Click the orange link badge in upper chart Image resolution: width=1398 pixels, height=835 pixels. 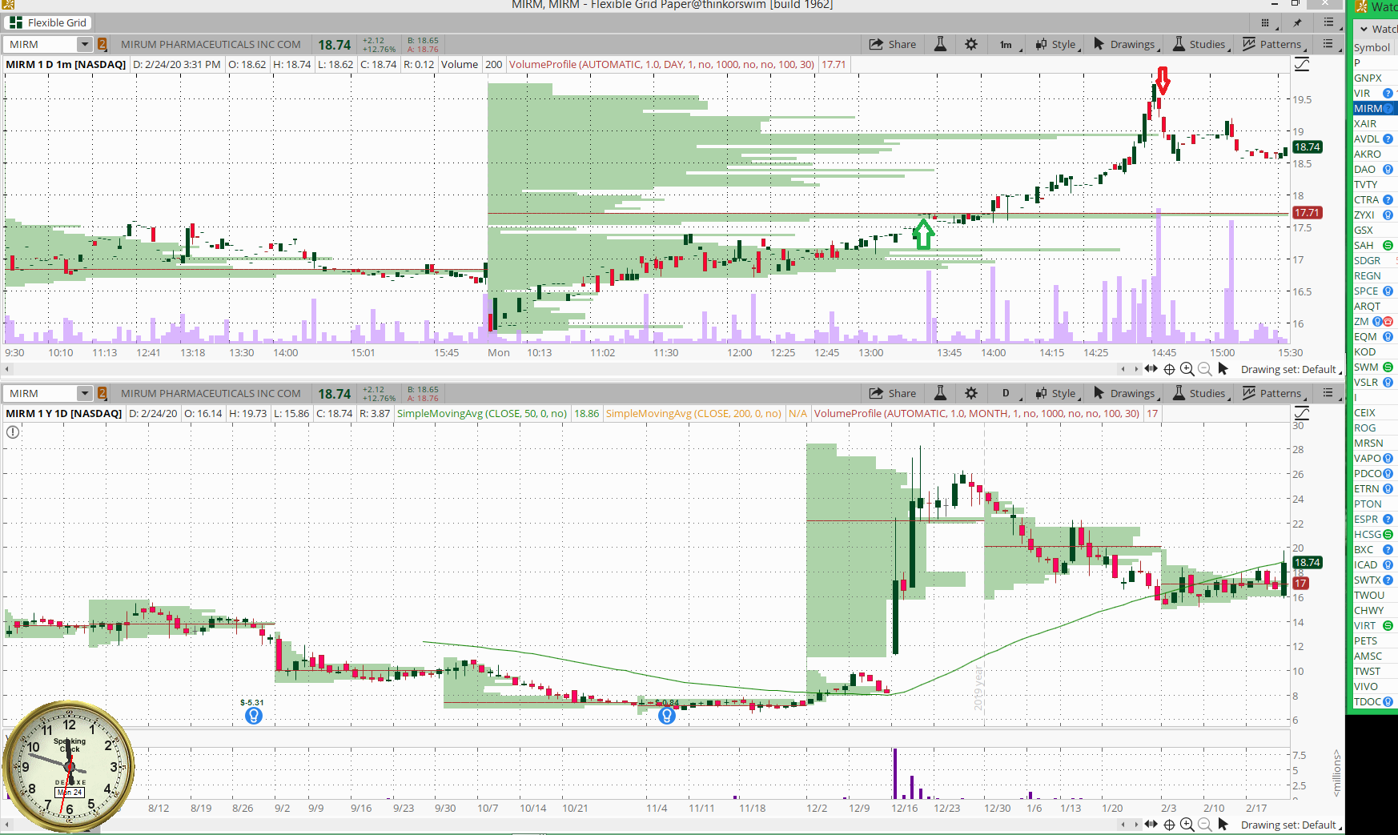(x=102, y=45)
